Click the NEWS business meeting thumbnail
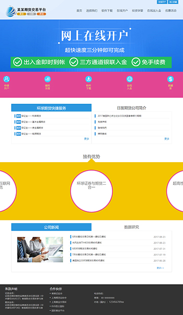Image resolution: width=183 pixels, height=315 pixels. pyautogui.click(x=40, y=249)
